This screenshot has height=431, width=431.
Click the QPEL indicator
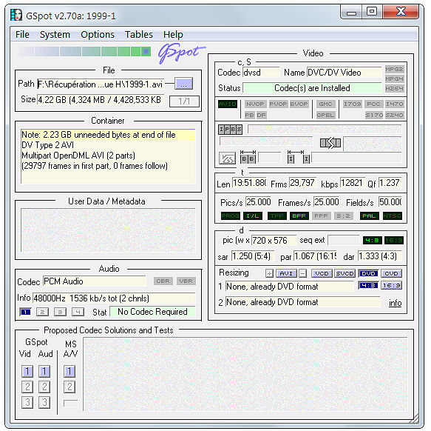(x=325, y=115)
